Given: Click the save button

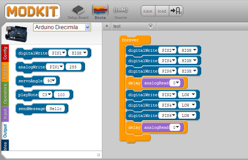Looking at the screenshot, I should pos(148,11).
